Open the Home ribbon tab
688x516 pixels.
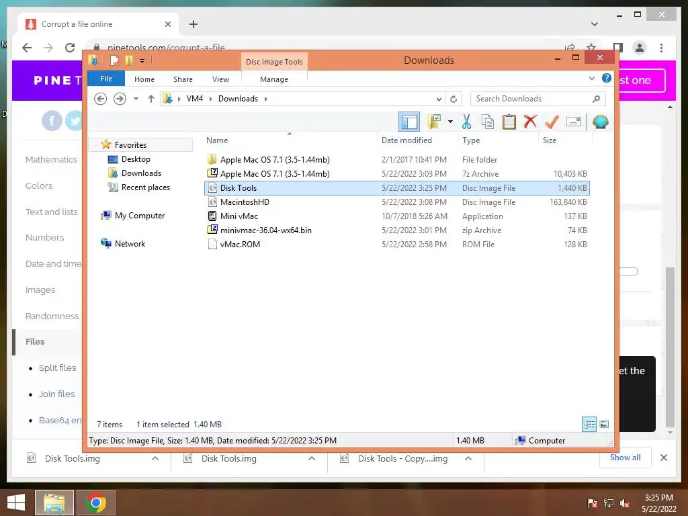[144, 79]
